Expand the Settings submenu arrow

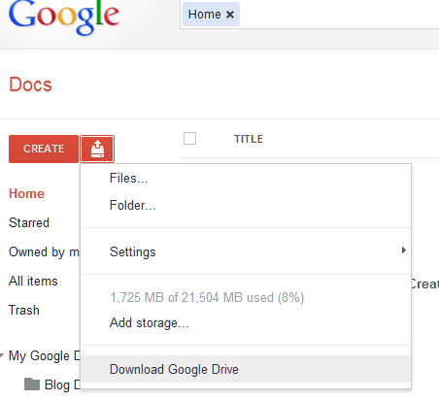403,251
